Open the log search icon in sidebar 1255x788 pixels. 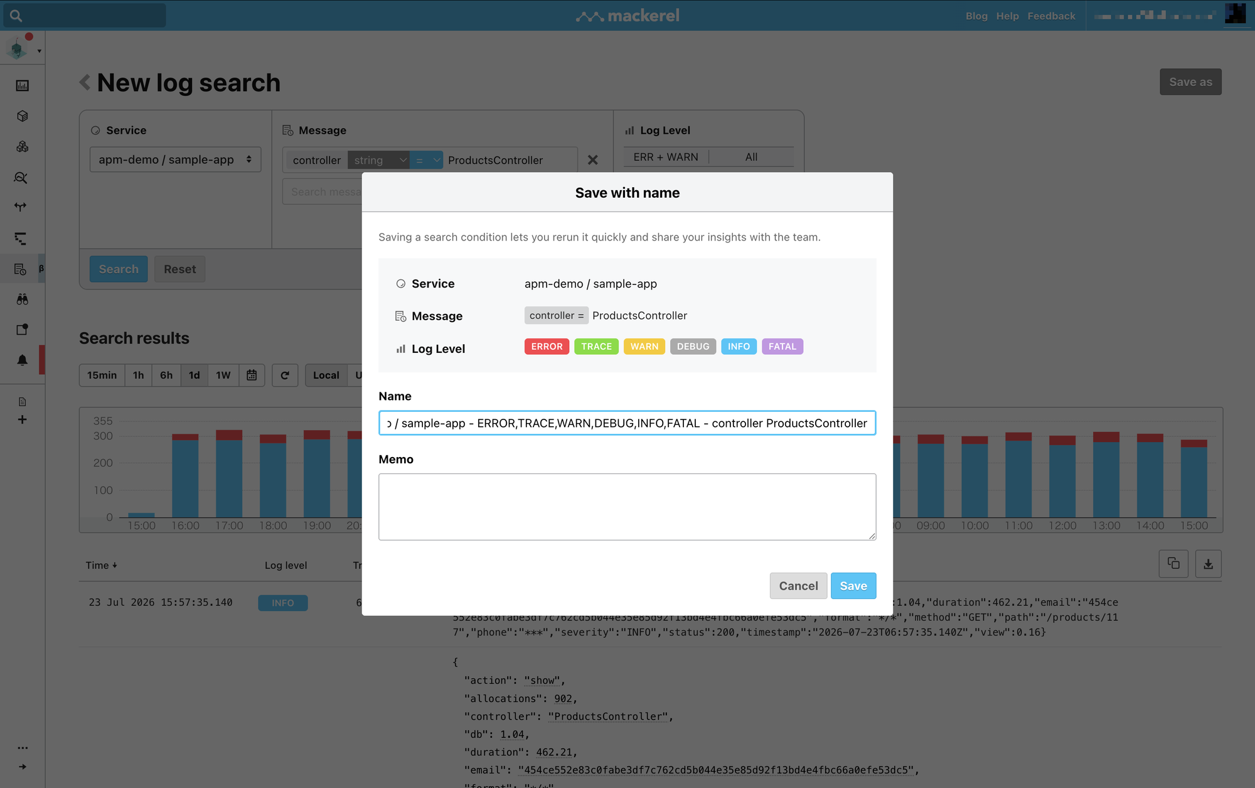coord(21,269)
